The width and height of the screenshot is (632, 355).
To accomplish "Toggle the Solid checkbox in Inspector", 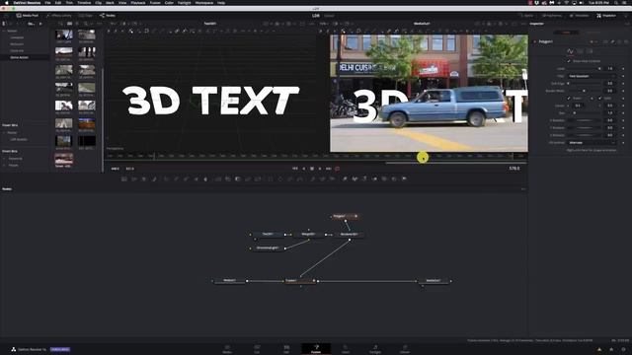I will (x=599, y=99).
